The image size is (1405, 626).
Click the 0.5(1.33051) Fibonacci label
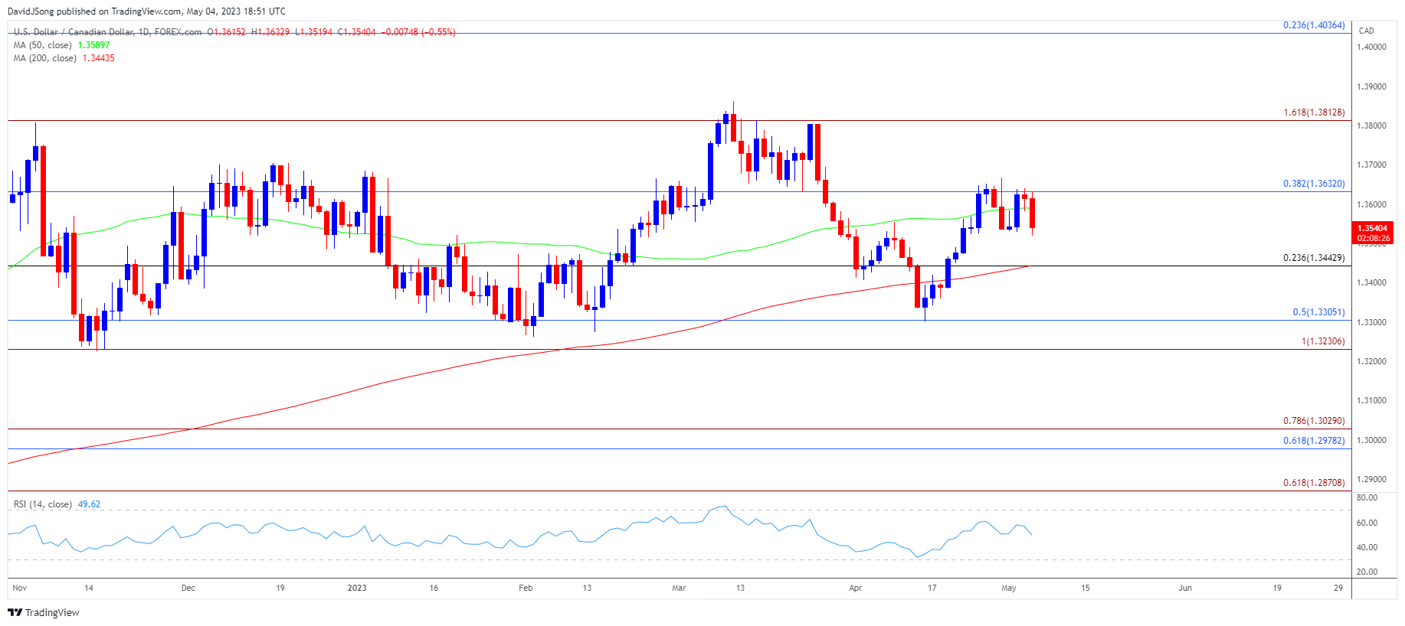[x=1318, y=312]
